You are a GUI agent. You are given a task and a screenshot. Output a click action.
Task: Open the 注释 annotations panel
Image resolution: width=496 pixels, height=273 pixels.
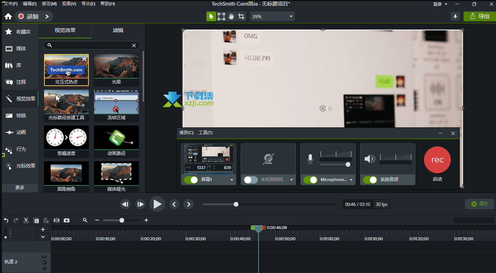20,82
